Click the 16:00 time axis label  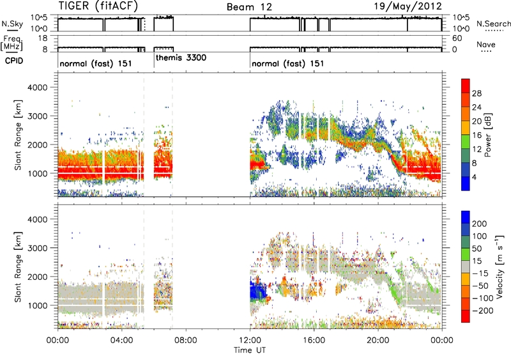click(x=314, y=341)
